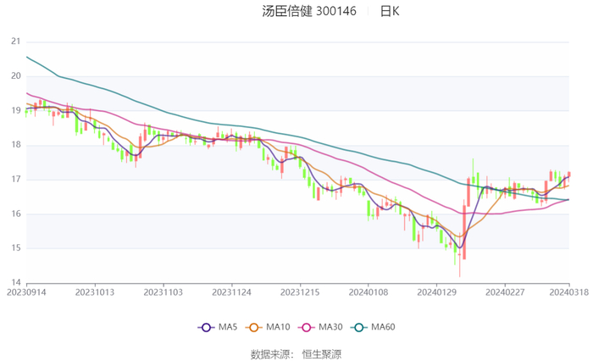Click the y-axis price label 14

15,283
